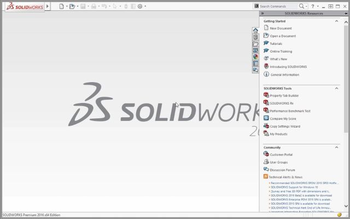
Task: Launch the Property Tab Builder
Action: point(284,96)
